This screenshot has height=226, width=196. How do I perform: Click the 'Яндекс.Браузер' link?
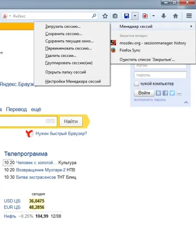pyautogui.click(x=17, y=84)
